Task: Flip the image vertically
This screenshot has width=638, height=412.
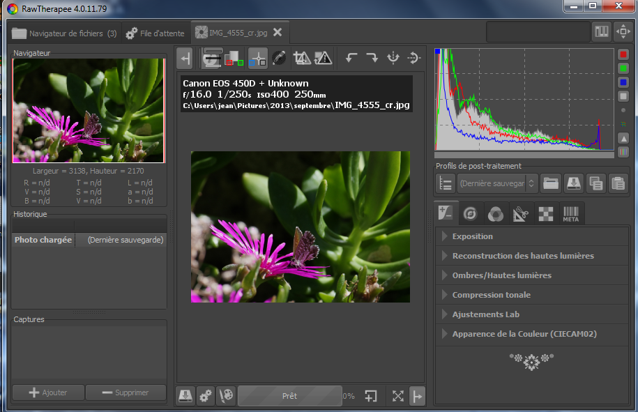Action: [413, 58]
